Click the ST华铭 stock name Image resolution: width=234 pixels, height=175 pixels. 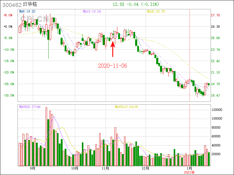(30, 5)
